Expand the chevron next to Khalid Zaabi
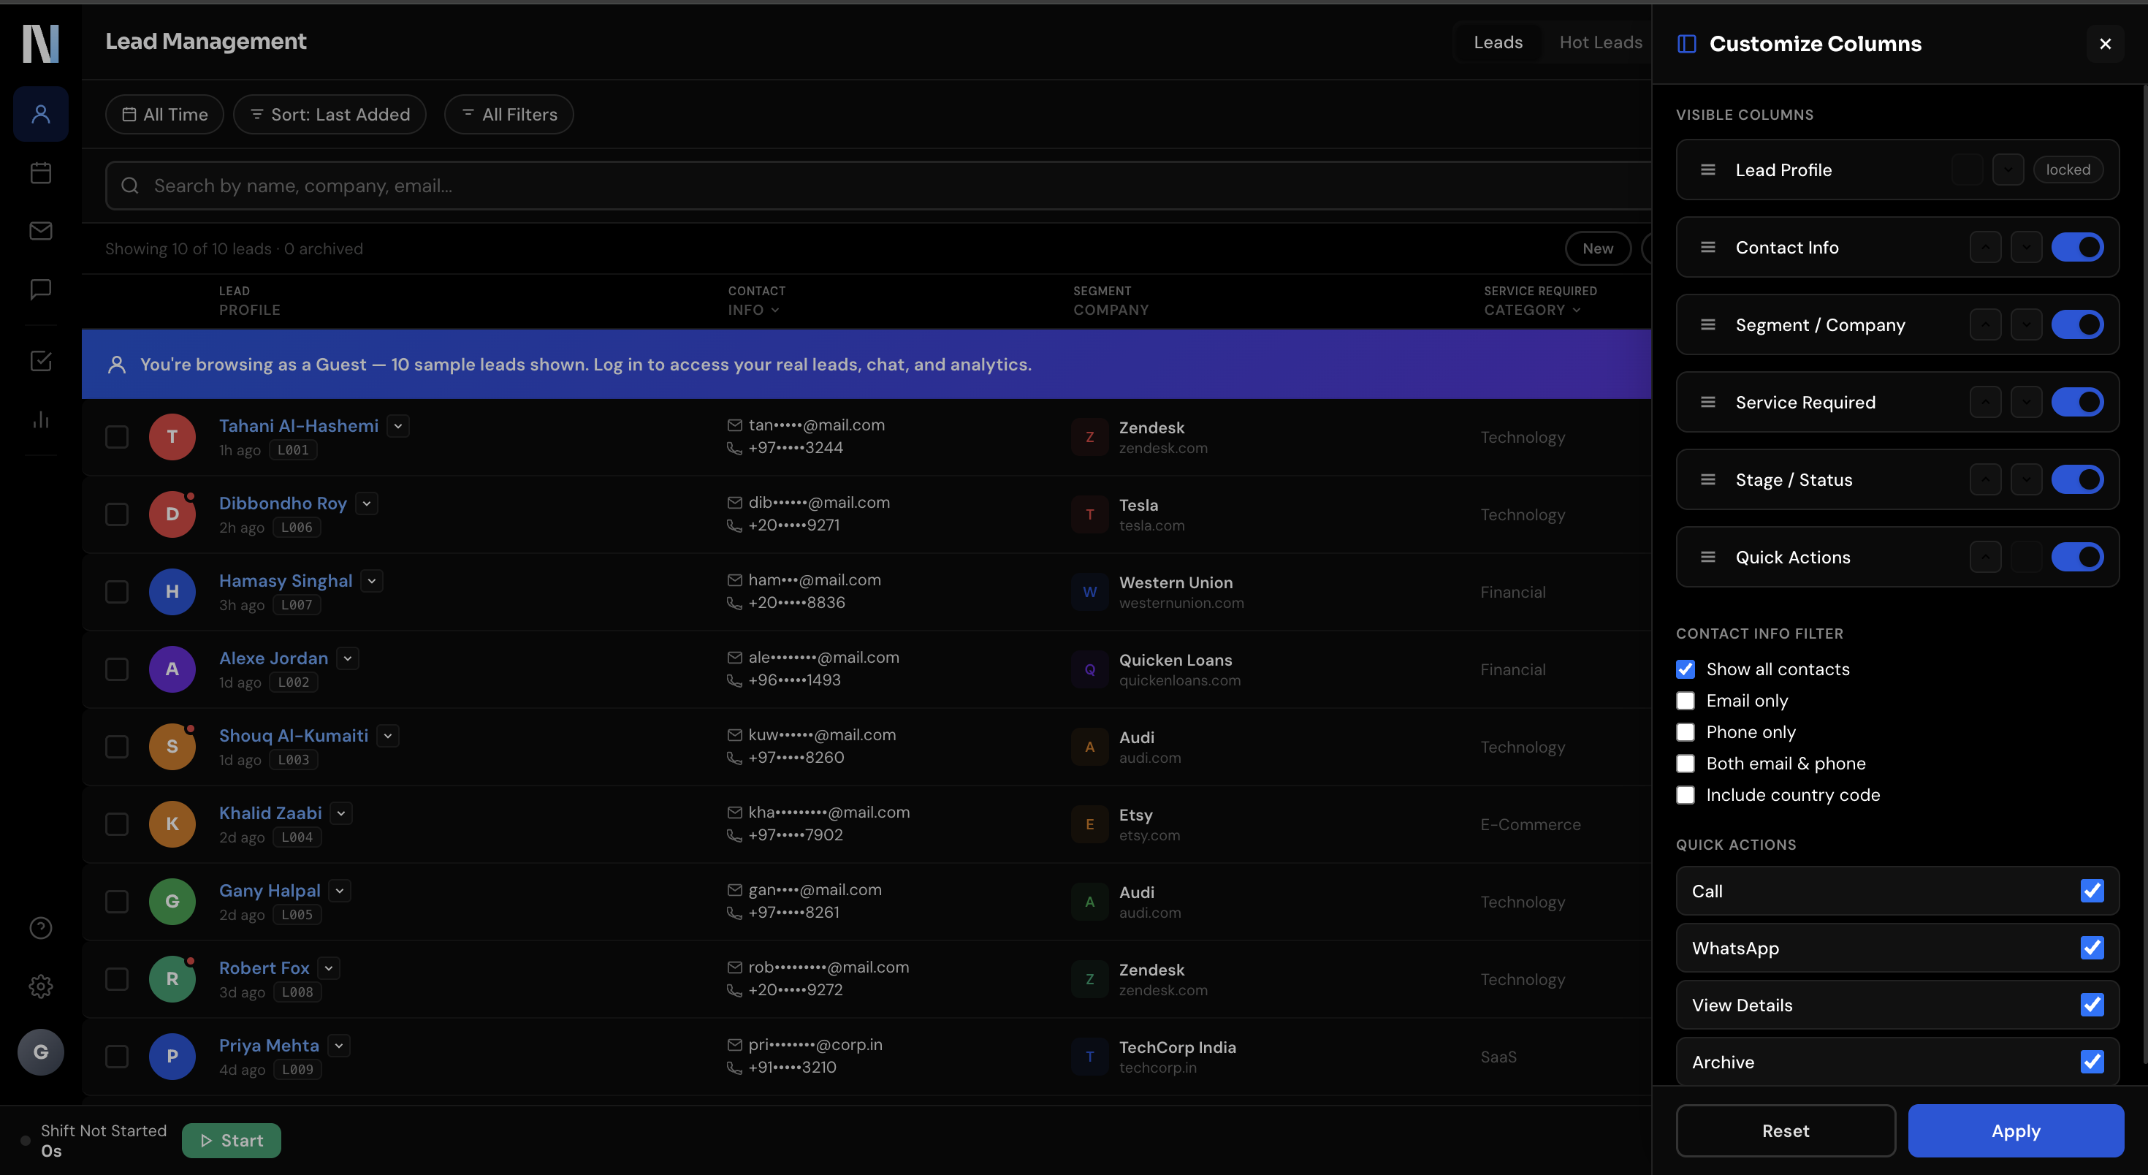 tap(341, 814)
